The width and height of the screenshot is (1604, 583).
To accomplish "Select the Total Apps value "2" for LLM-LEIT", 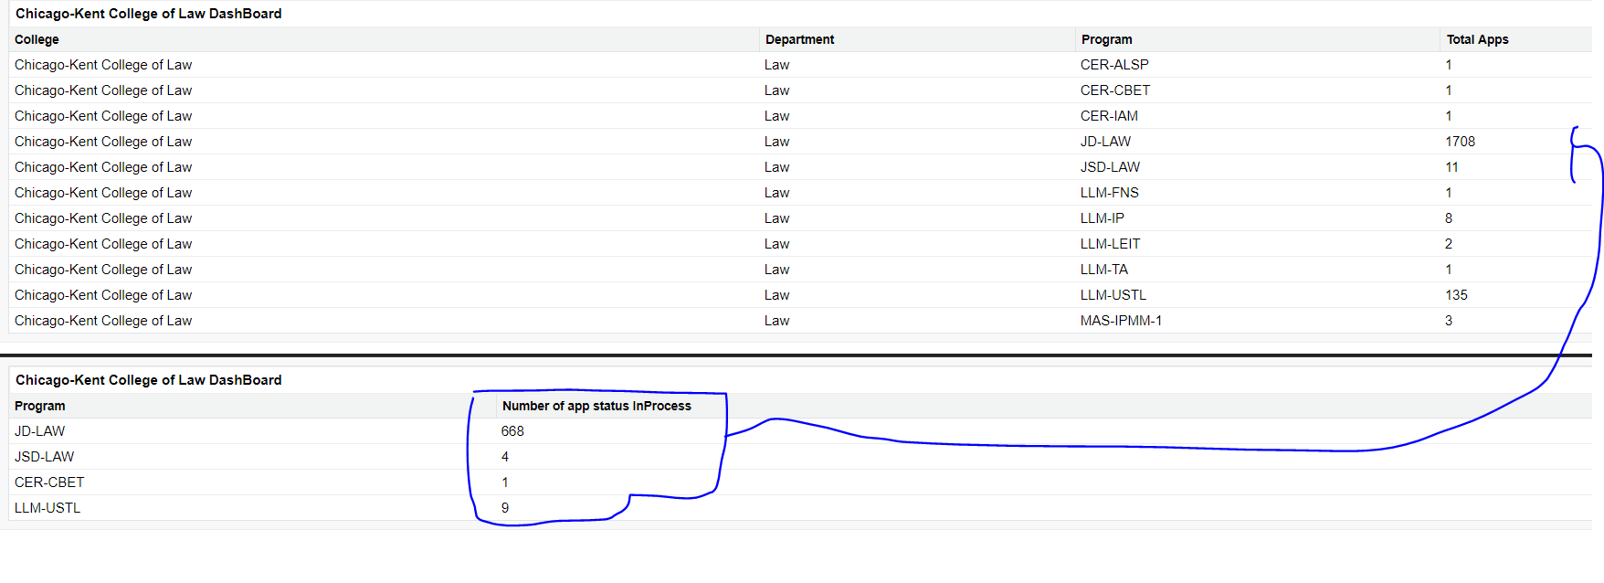I will coord(1449,244).
